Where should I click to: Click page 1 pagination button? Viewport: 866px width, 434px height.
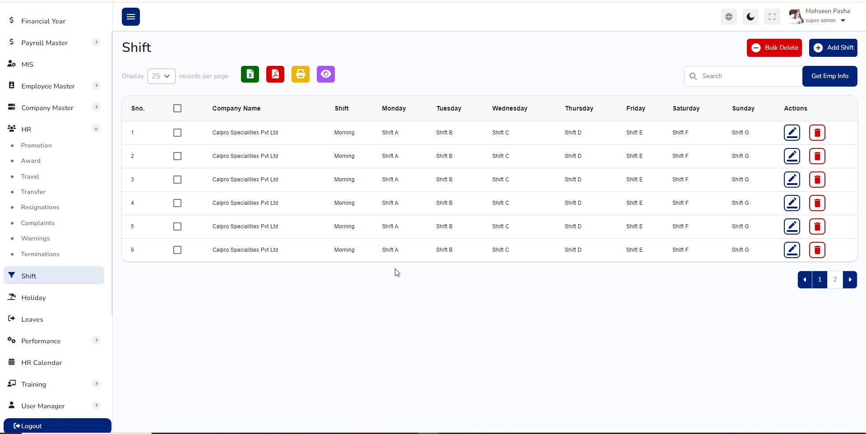coord(820,280)
